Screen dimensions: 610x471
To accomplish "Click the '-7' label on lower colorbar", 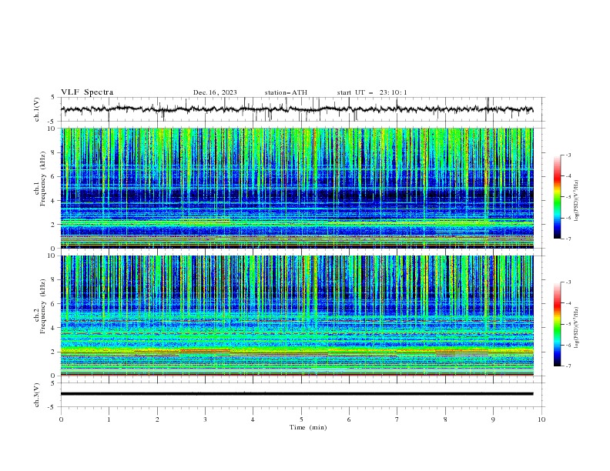I will pyautogui.click(x=568, y=366).
